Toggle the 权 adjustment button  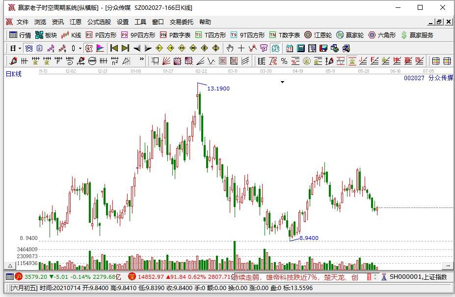89,48
